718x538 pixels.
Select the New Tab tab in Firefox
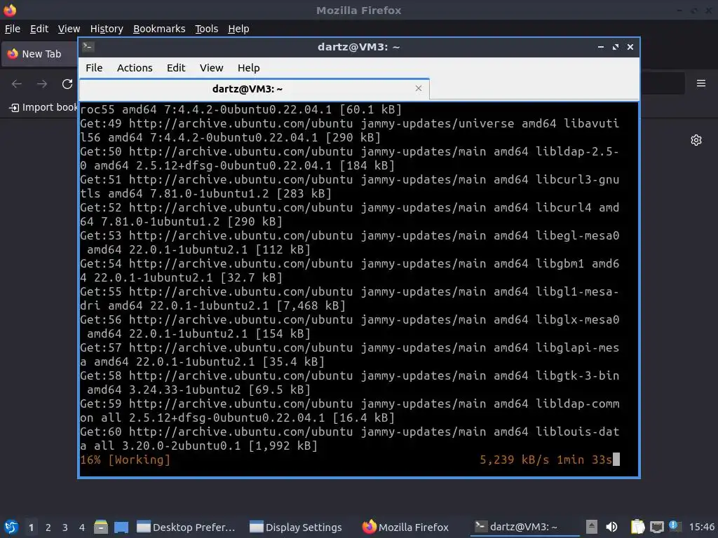[x=40, y=54]
